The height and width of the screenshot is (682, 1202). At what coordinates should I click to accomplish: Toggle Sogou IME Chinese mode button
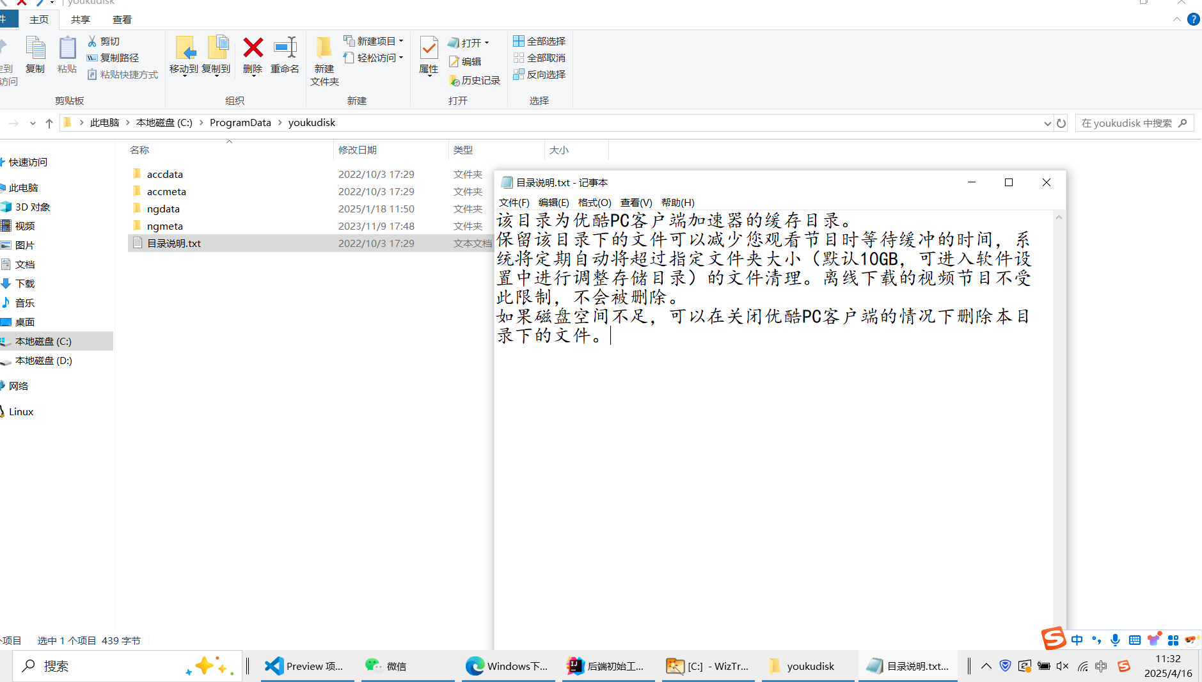pyautogui.click(x=1077, y=640)
